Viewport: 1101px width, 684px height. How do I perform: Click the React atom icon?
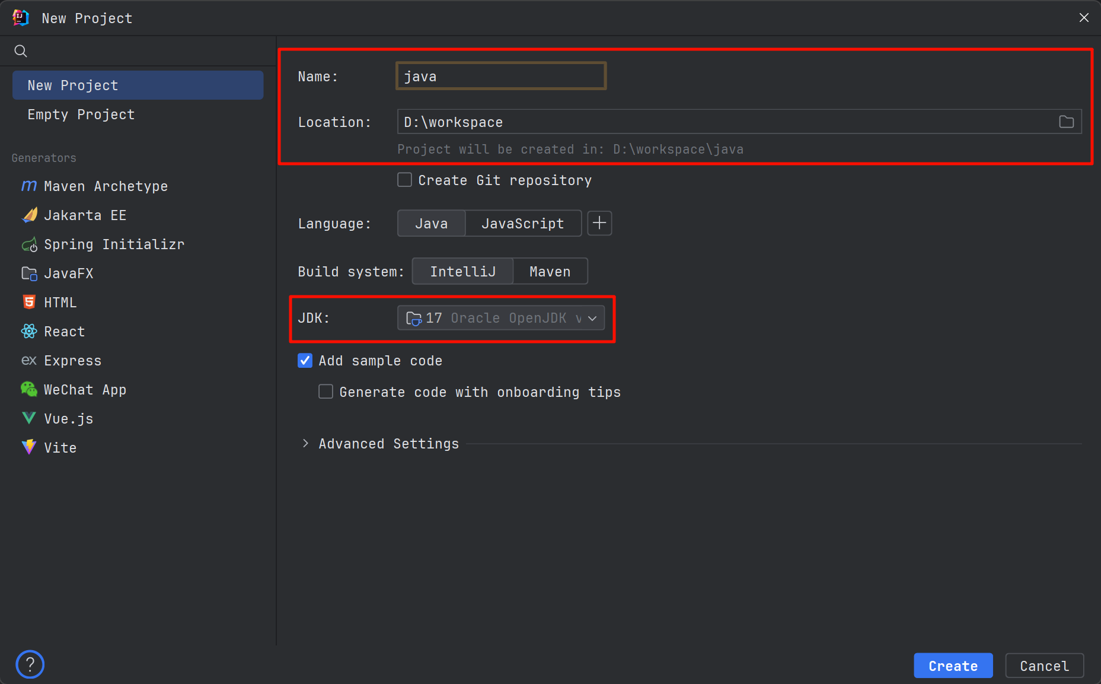coord(29,332)
